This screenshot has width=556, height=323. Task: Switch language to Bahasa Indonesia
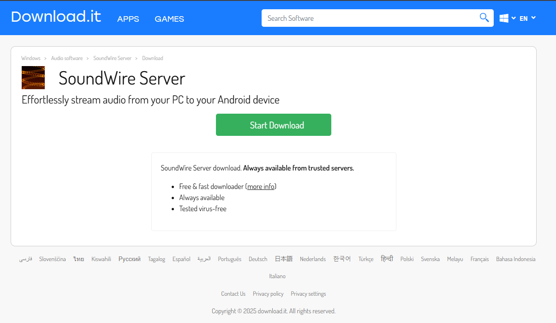(x=516, y=259)
